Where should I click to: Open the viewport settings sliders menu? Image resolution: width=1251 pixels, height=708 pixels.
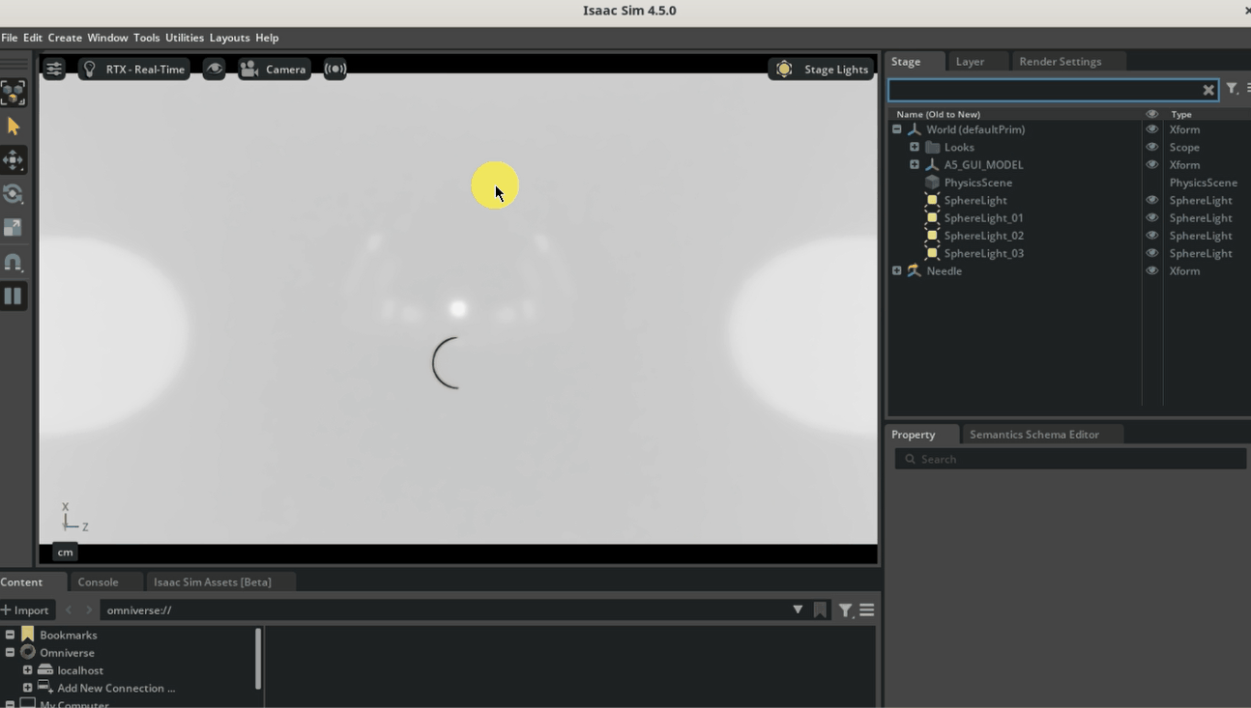point(54,69)
